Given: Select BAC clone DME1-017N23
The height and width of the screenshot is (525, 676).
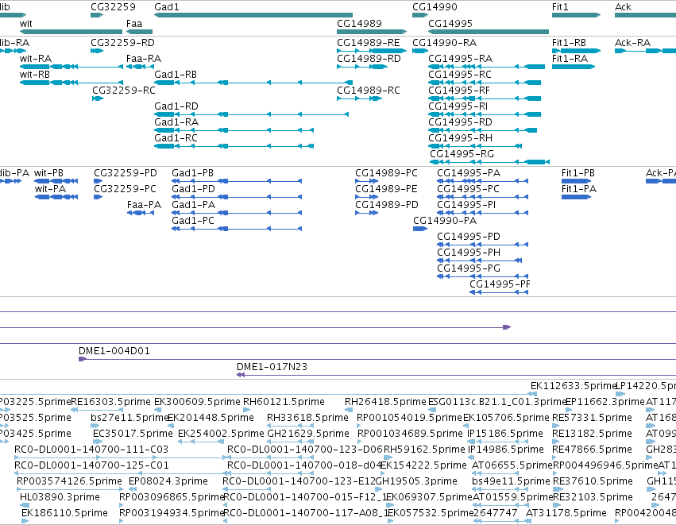Looking at the screenshot, I should [456, 375].
